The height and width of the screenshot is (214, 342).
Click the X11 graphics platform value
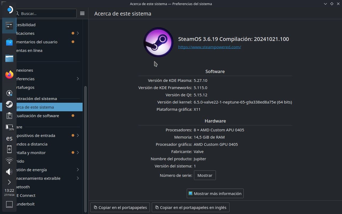pyautogui.click(x=197, y=109)
